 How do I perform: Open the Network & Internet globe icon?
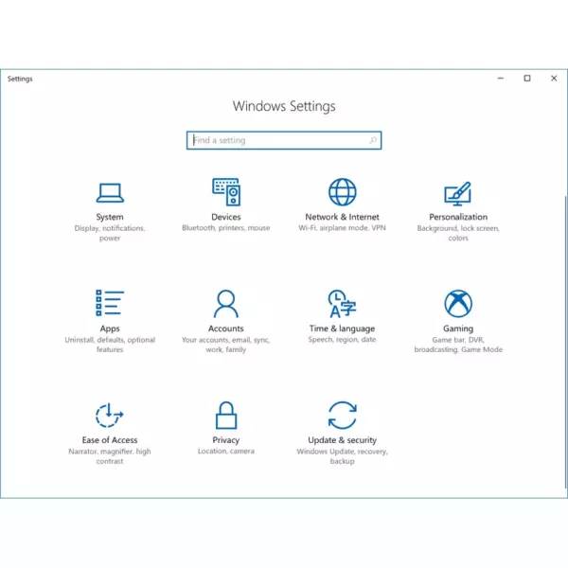343,192
